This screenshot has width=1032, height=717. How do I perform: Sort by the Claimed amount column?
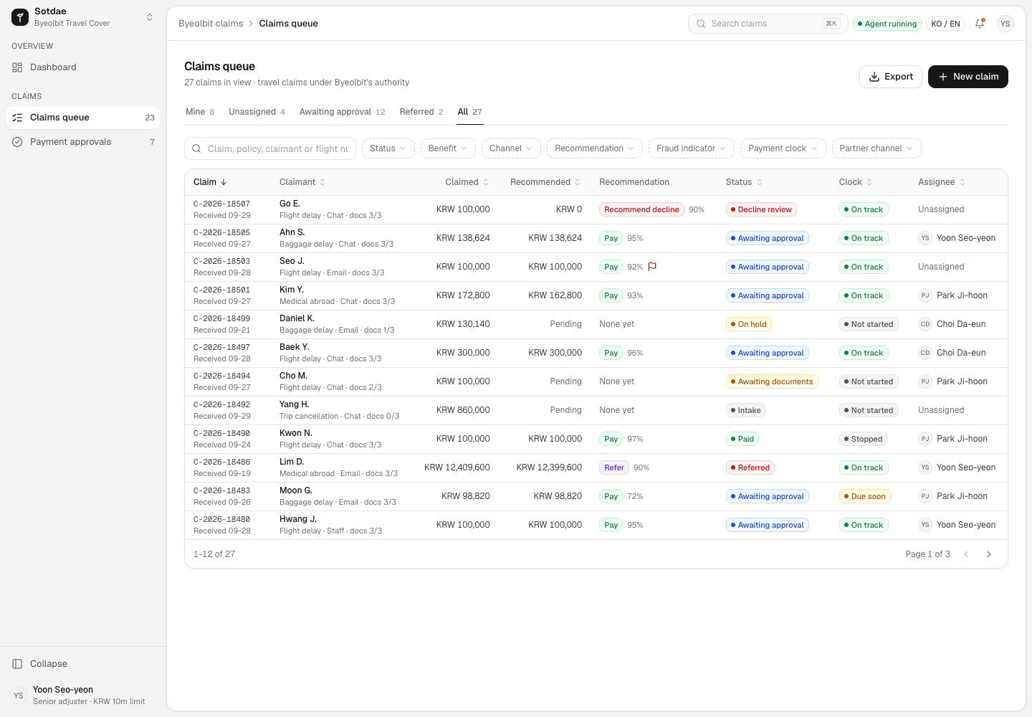(x=467, y=182)
